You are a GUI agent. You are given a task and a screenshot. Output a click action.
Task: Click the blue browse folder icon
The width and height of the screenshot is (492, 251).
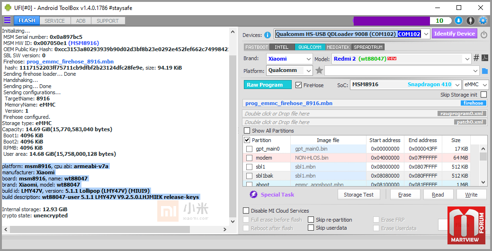pos(485,71)
